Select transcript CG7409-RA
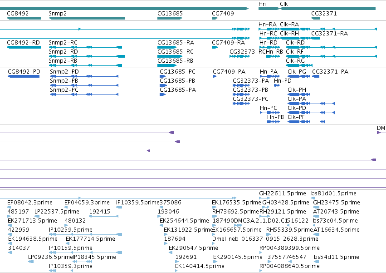This screenshot has width=386, height=273. coord(229,43)
